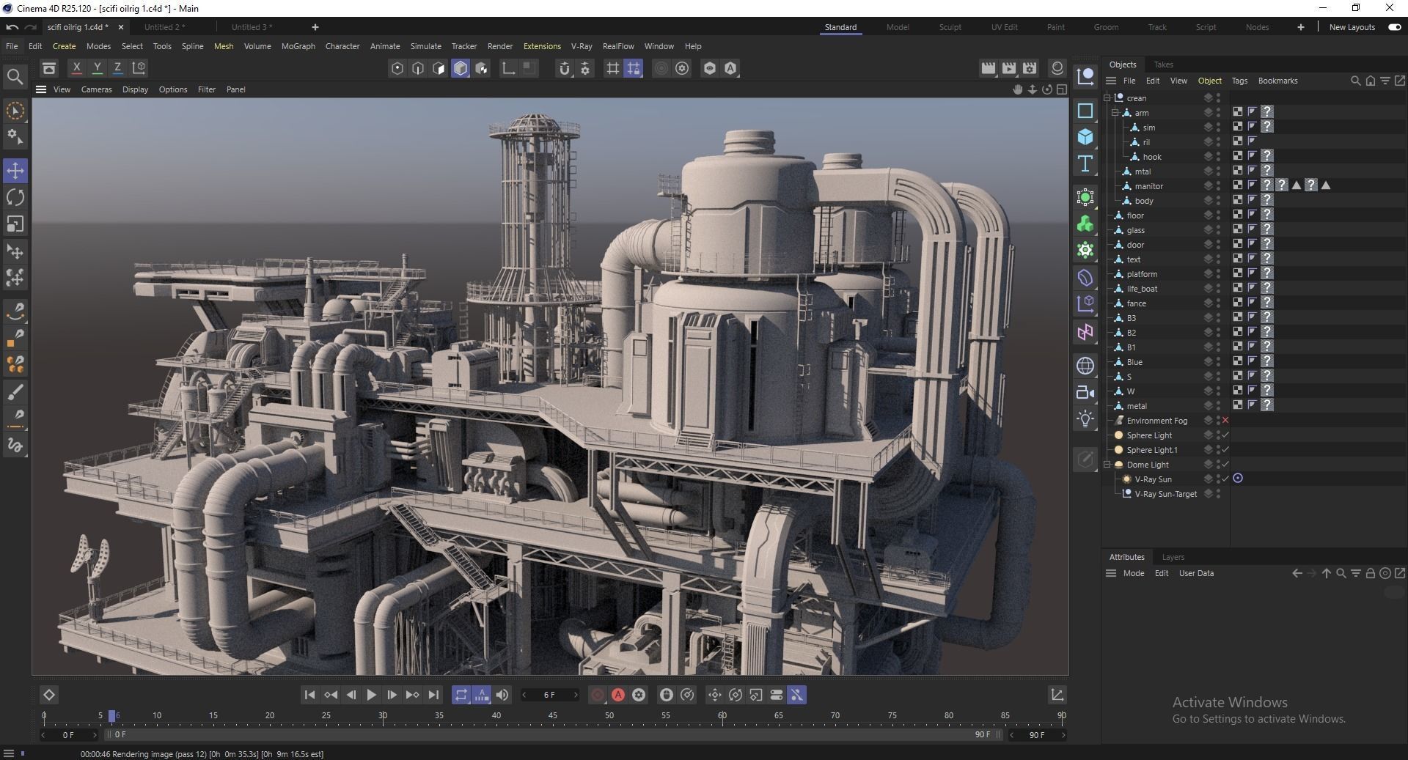Open the Layers tab
This screenshot has width=1408, height=760.
tap(1173, 557)
